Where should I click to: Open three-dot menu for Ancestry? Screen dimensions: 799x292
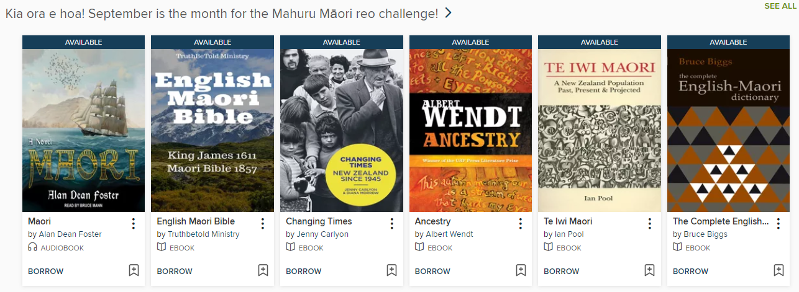[521, 224]
